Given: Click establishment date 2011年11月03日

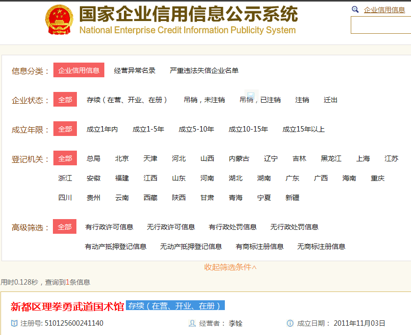Looking at the screenshot, I should [x=360, y=323].
